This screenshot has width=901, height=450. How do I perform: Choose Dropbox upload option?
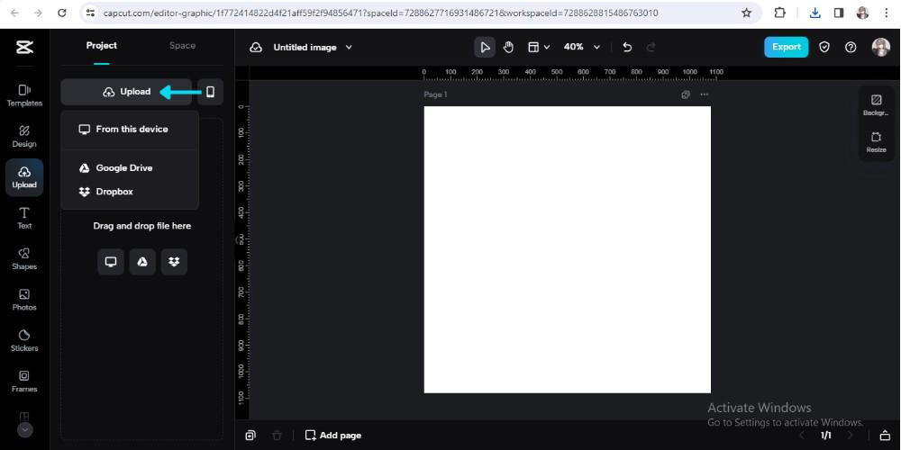pos(130,192)
